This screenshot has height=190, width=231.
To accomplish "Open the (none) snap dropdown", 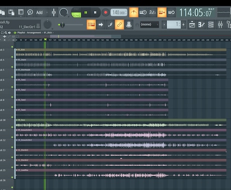I will 149,24.
